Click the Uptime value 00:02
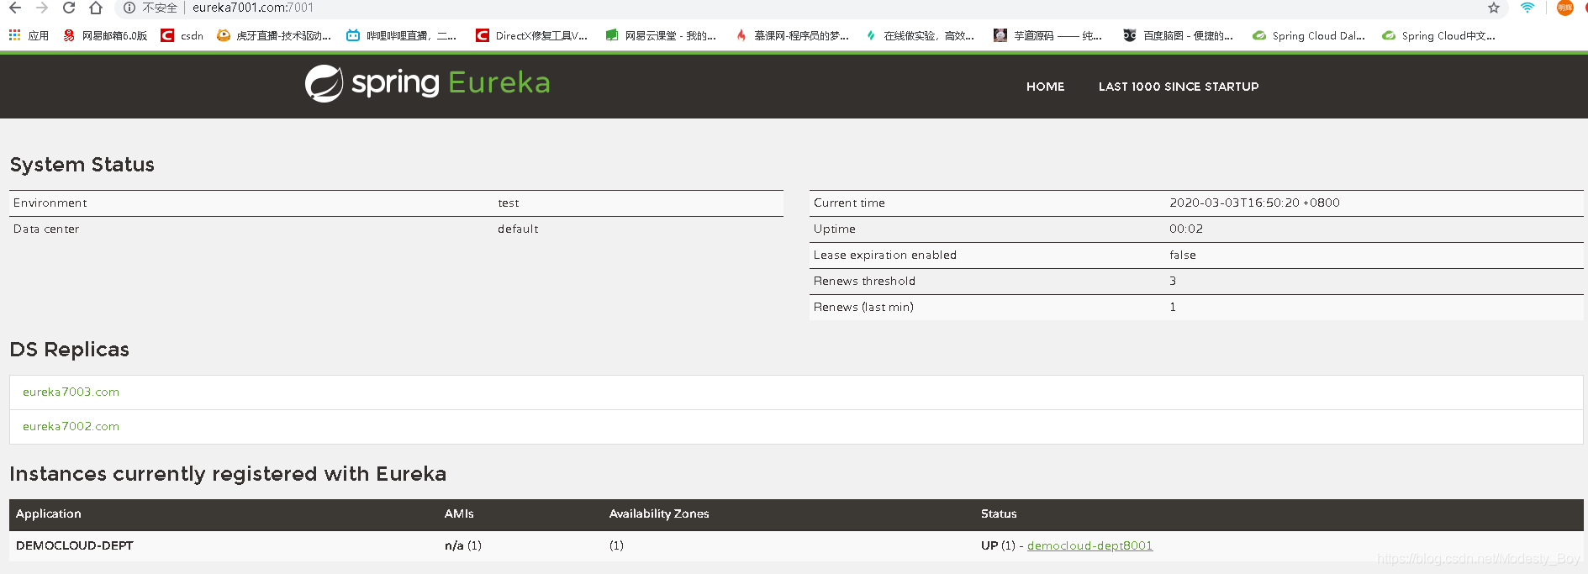This screenshot has height=574, width=1588. pyautogui.click(x=1186, y=229)
